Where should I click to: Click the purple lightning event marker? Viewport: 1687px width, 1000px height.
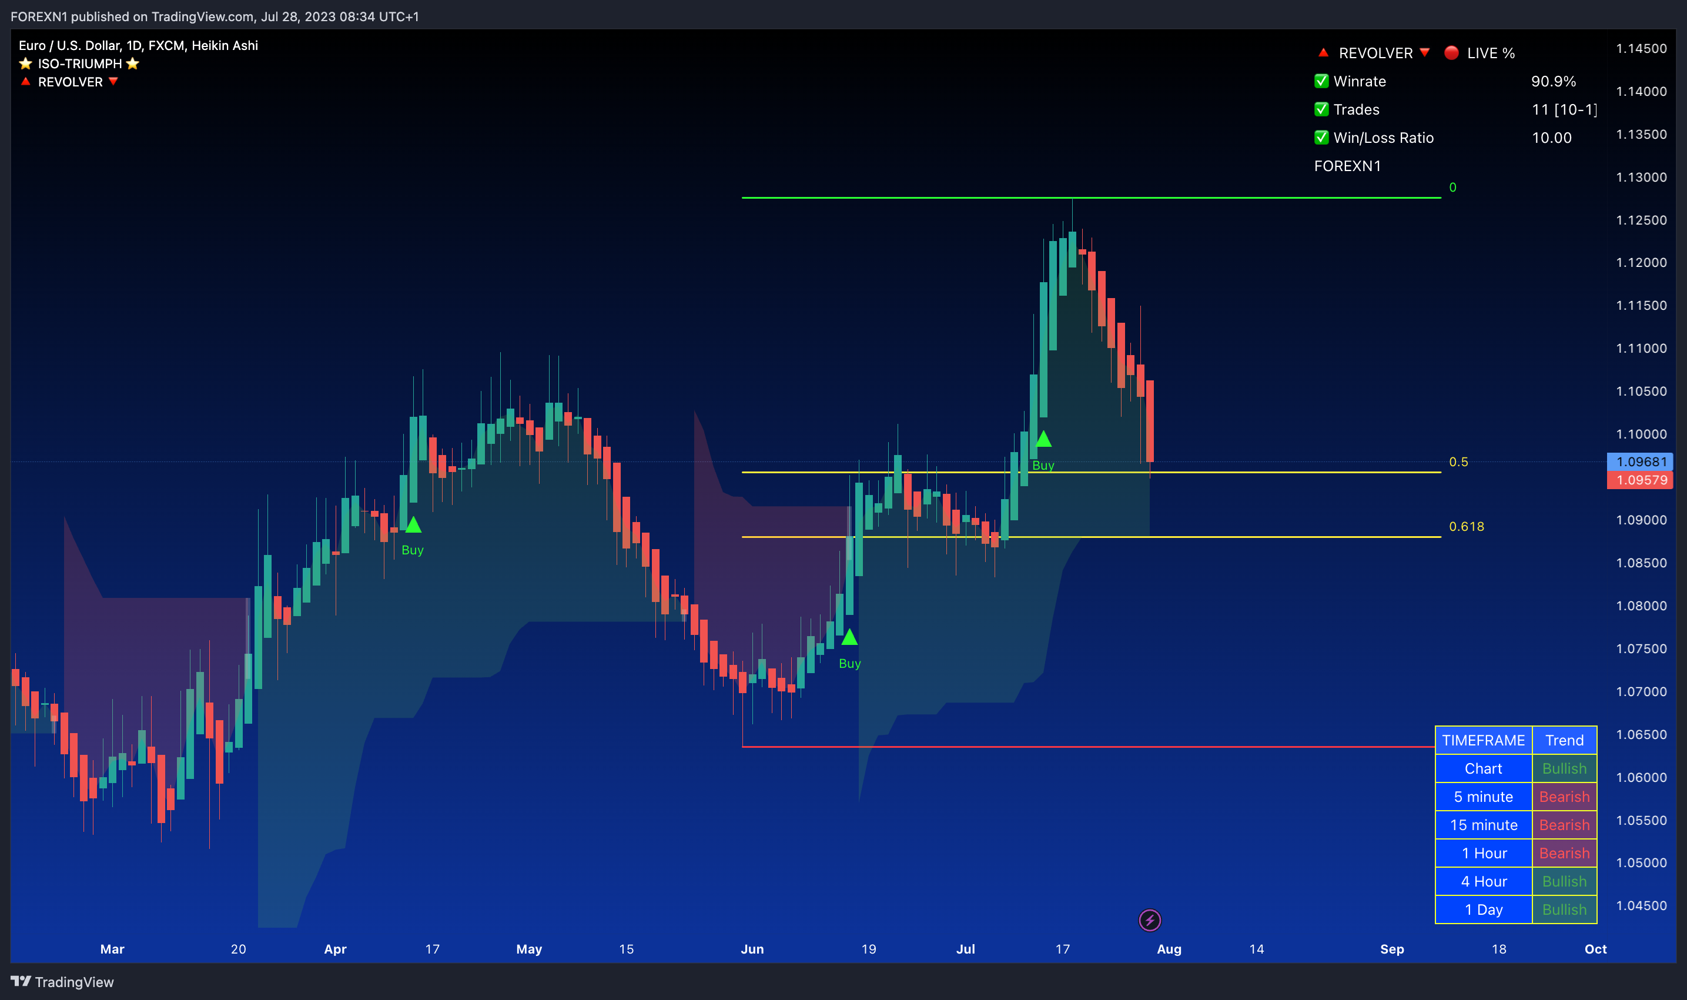click(x=1149, y=920)
